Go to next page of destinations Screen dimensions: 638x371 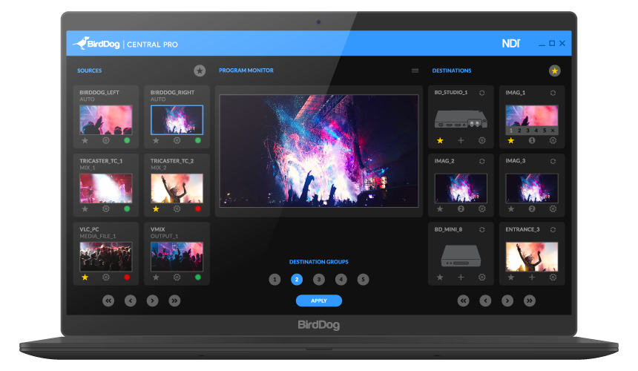[507, 301]
